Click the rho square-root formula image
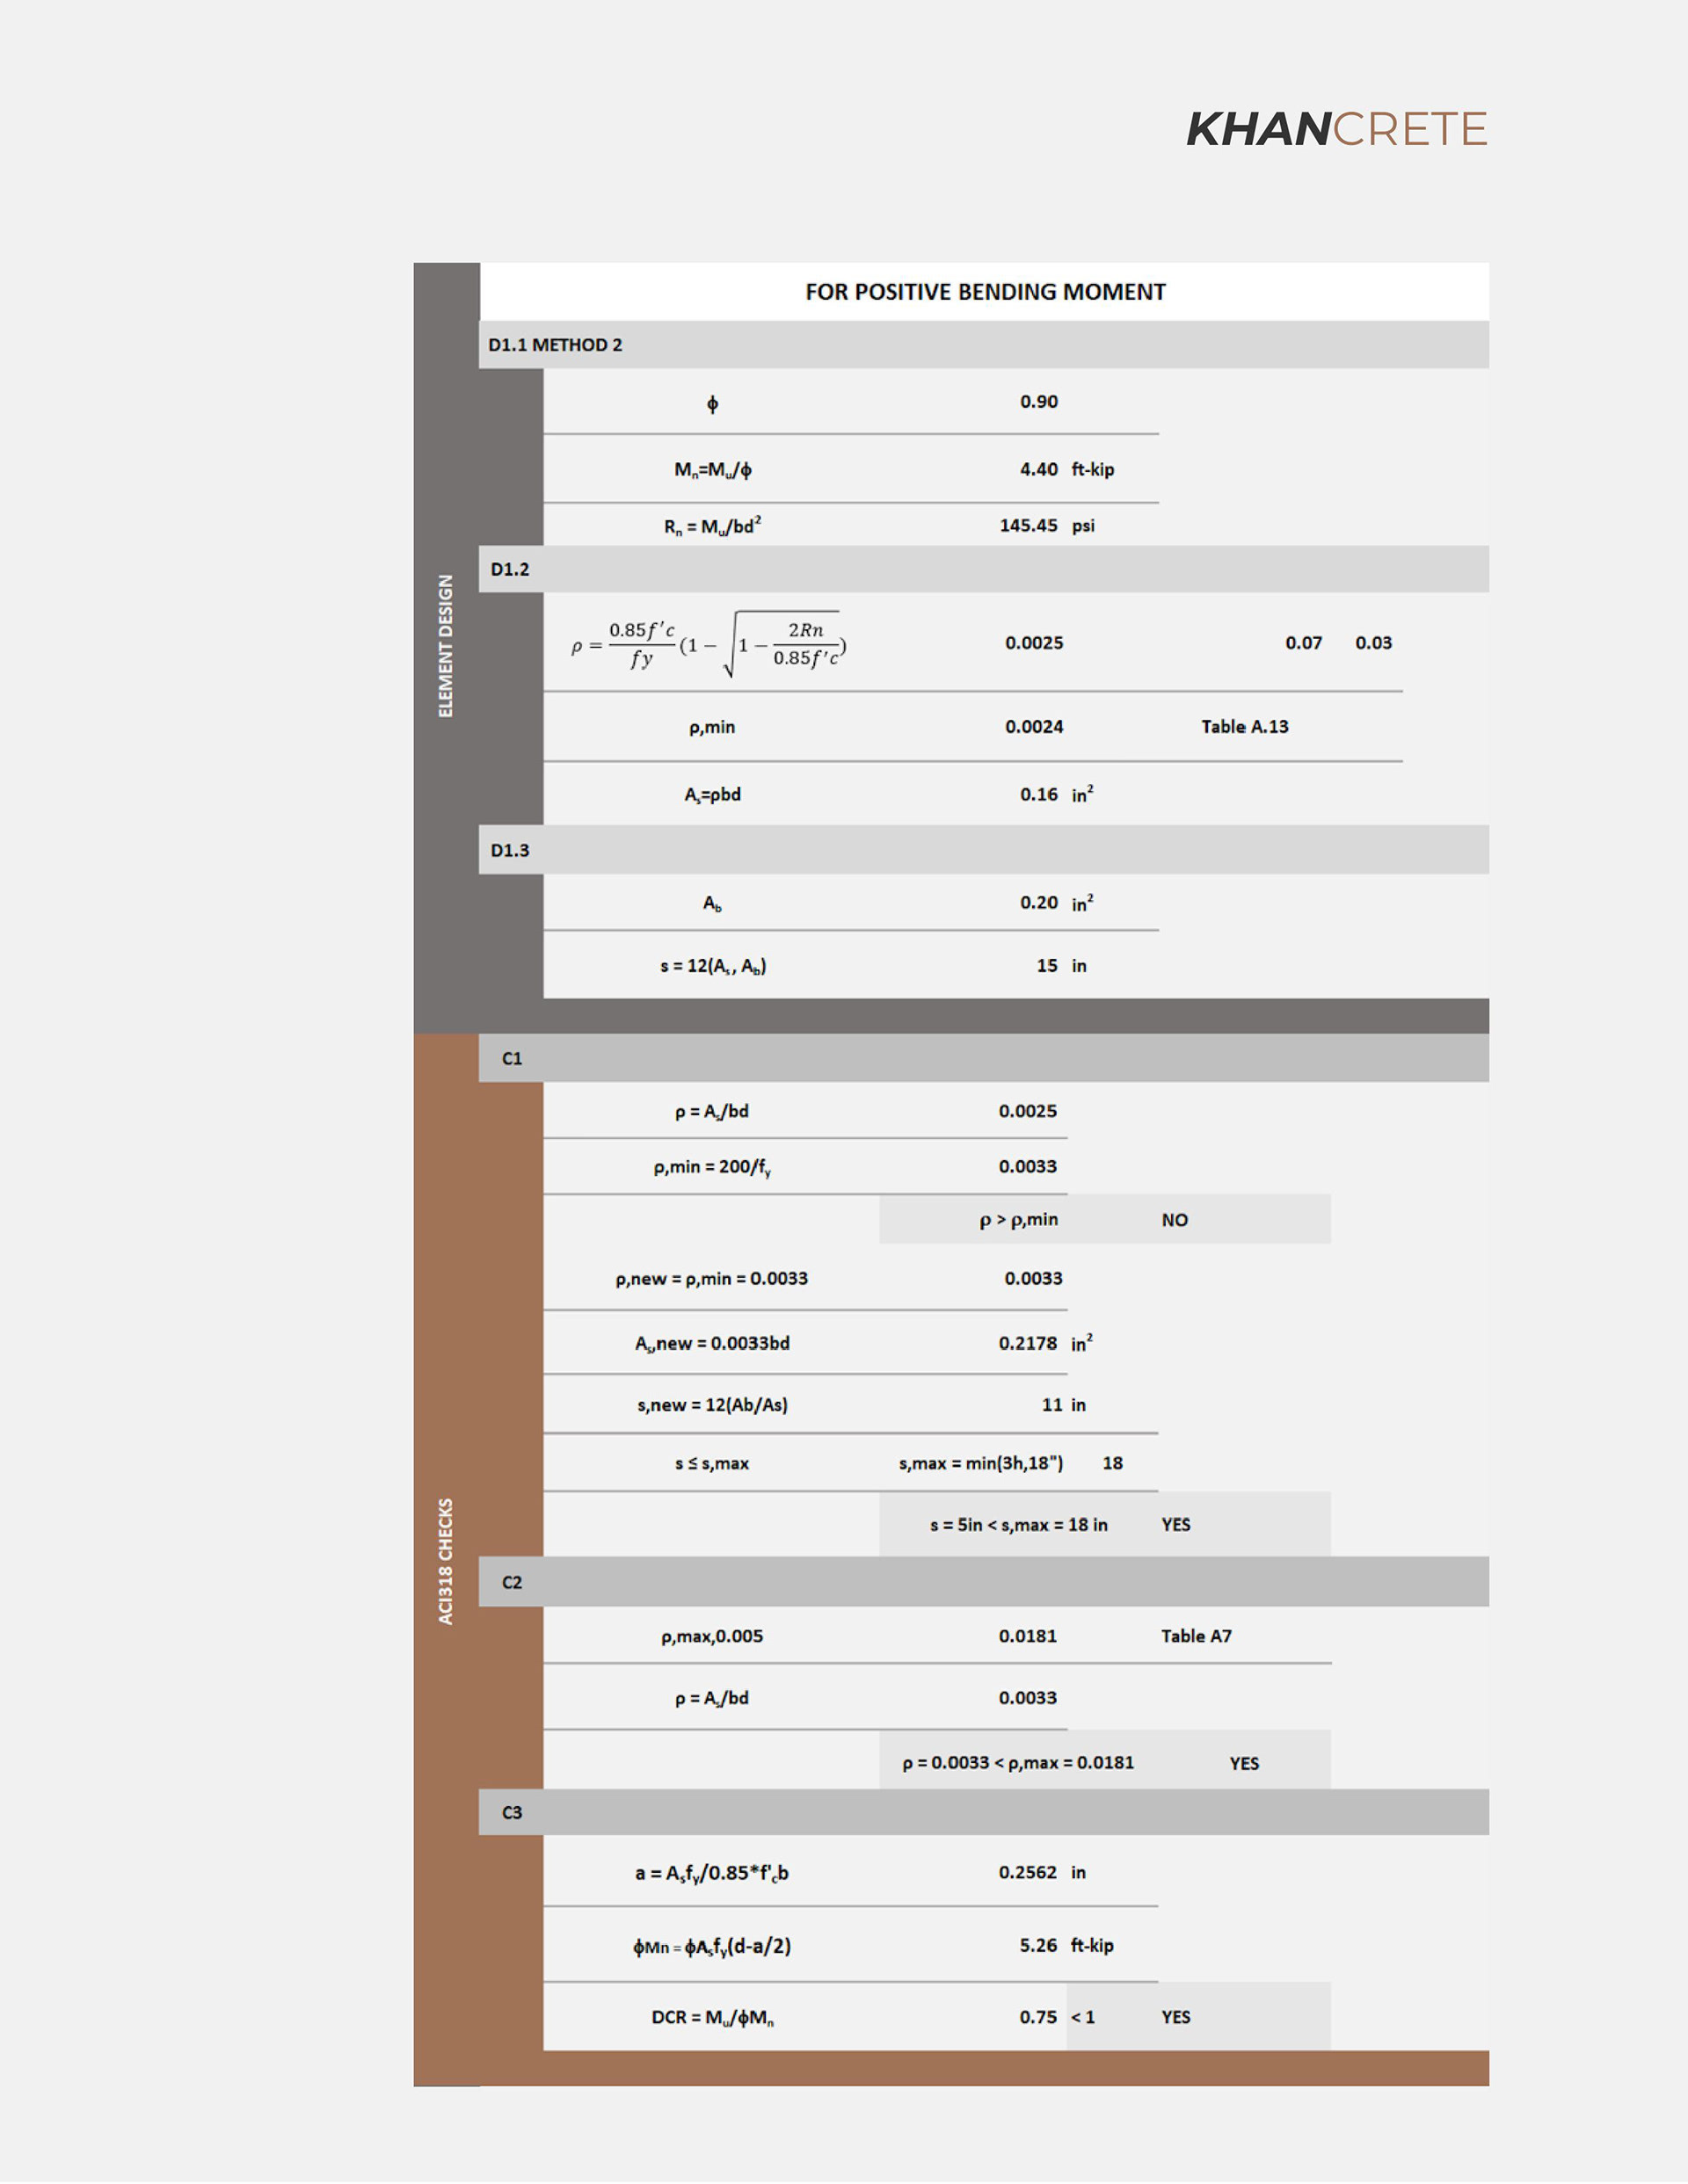Screen dimensions: 1688x2184 click(709, 644)
